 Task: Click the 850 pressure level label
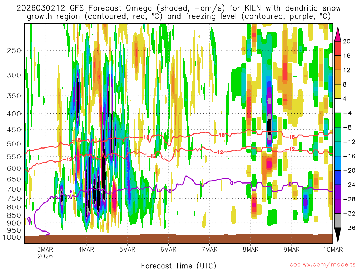[x=14, y=215]
